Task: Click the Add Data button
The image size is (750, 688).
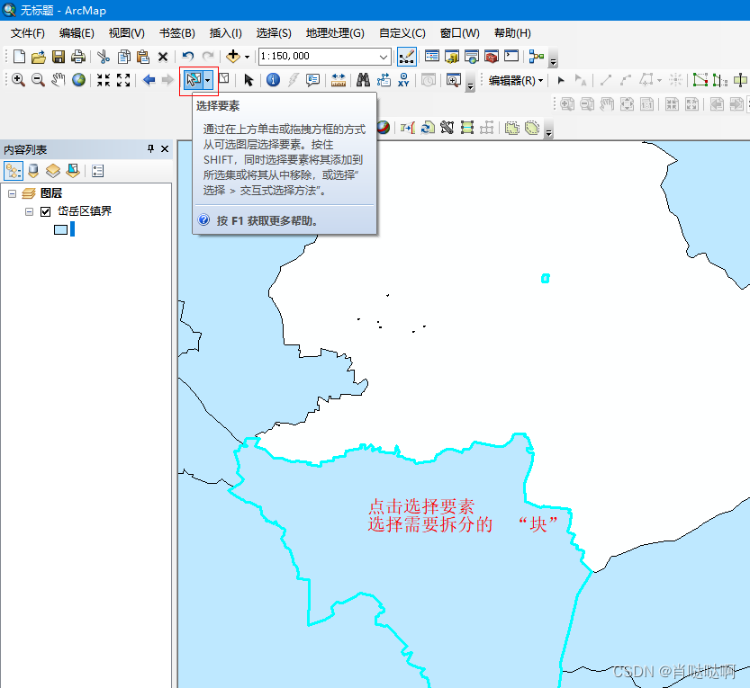Action: click(x=233, y=57)
